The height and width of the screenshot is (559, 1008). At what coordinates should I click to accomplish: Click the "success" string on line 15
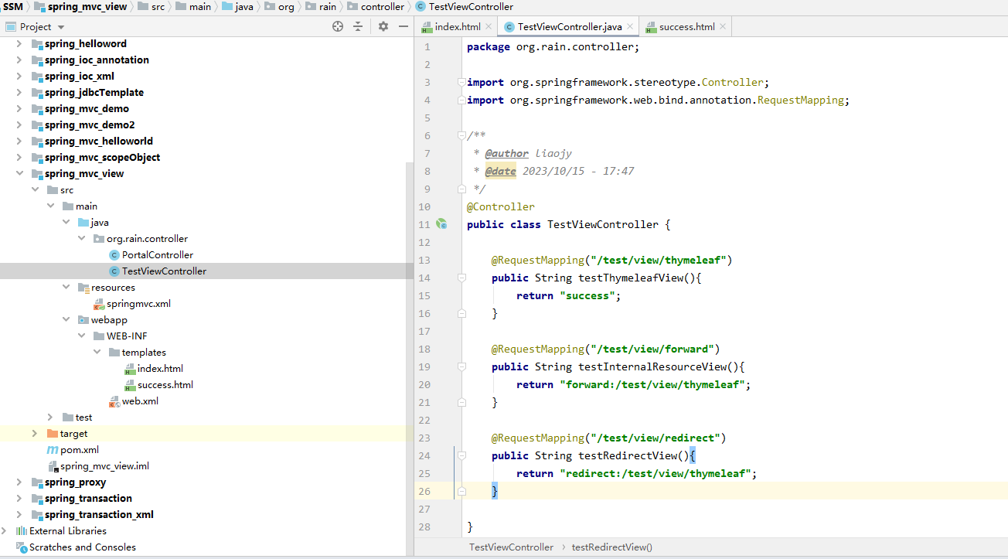pyautogui.click(x=587, y=296)
